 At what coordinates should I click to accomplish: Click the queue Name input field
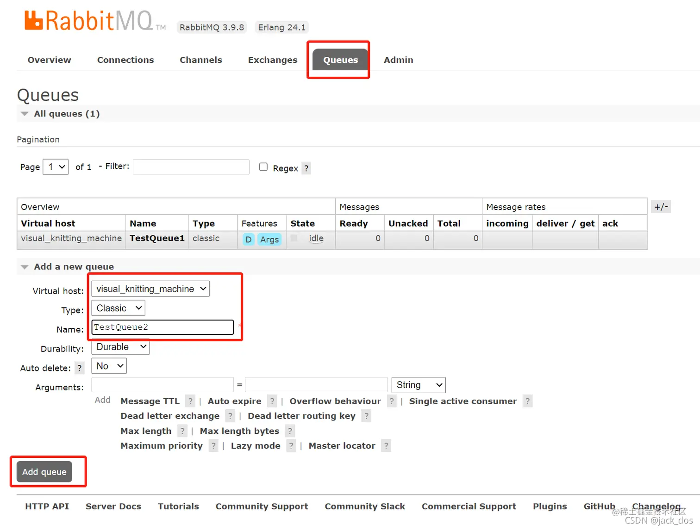[162, 327]
